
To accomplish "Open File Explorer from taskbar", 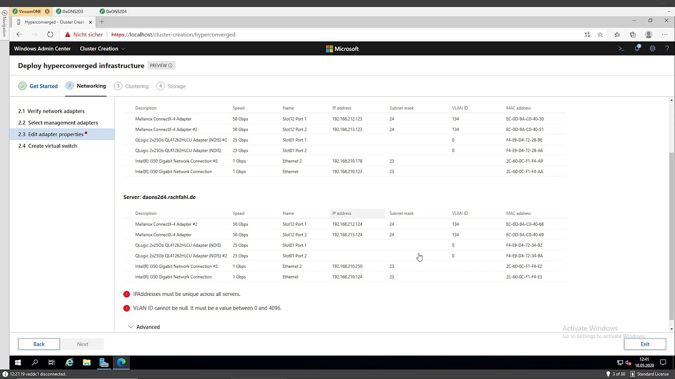I will click(86, 362).
